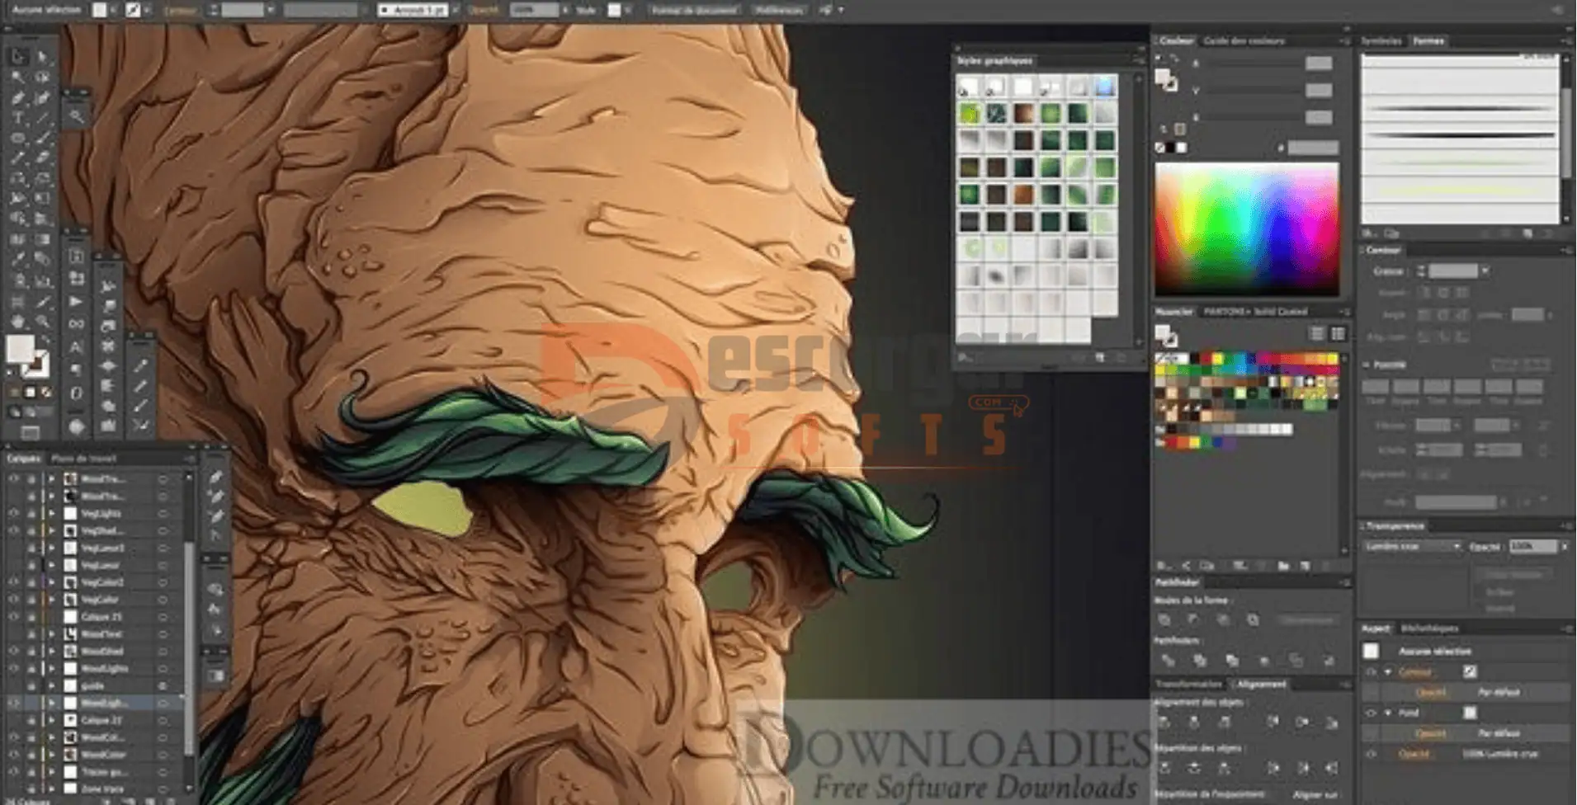The image size is (1577, 805).
Task: Click the Hand tool
Action: tap(18, 322)
